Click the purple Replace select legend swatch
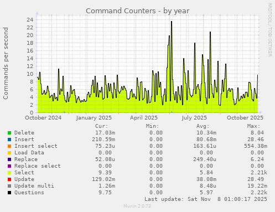275x212 pixels. click(x=9, y=166)
